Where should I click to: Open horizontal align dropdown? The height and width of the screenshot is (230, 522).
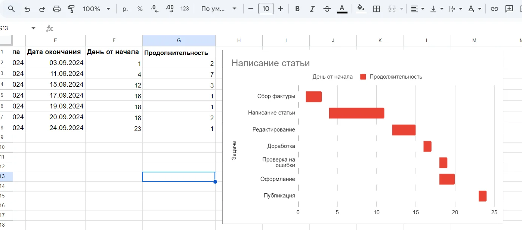click(417, 9)
